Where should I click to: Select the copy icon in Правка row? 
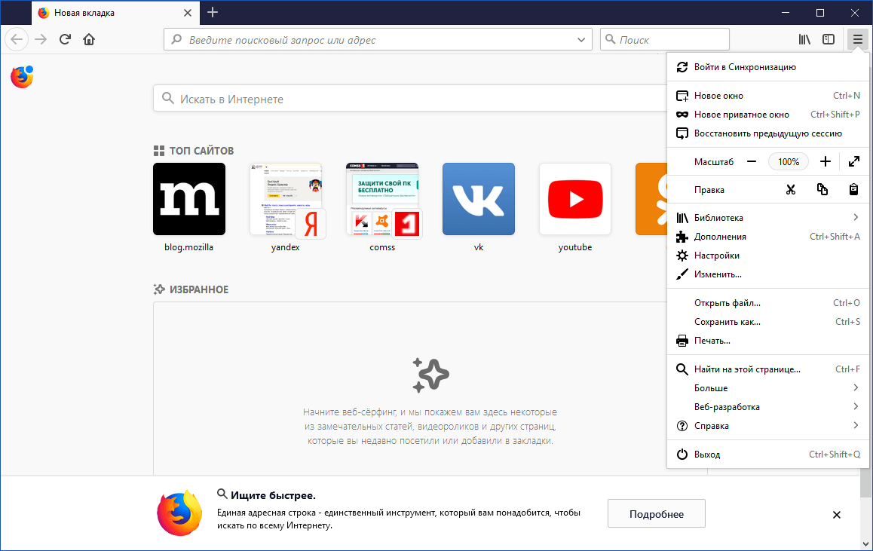822,189
